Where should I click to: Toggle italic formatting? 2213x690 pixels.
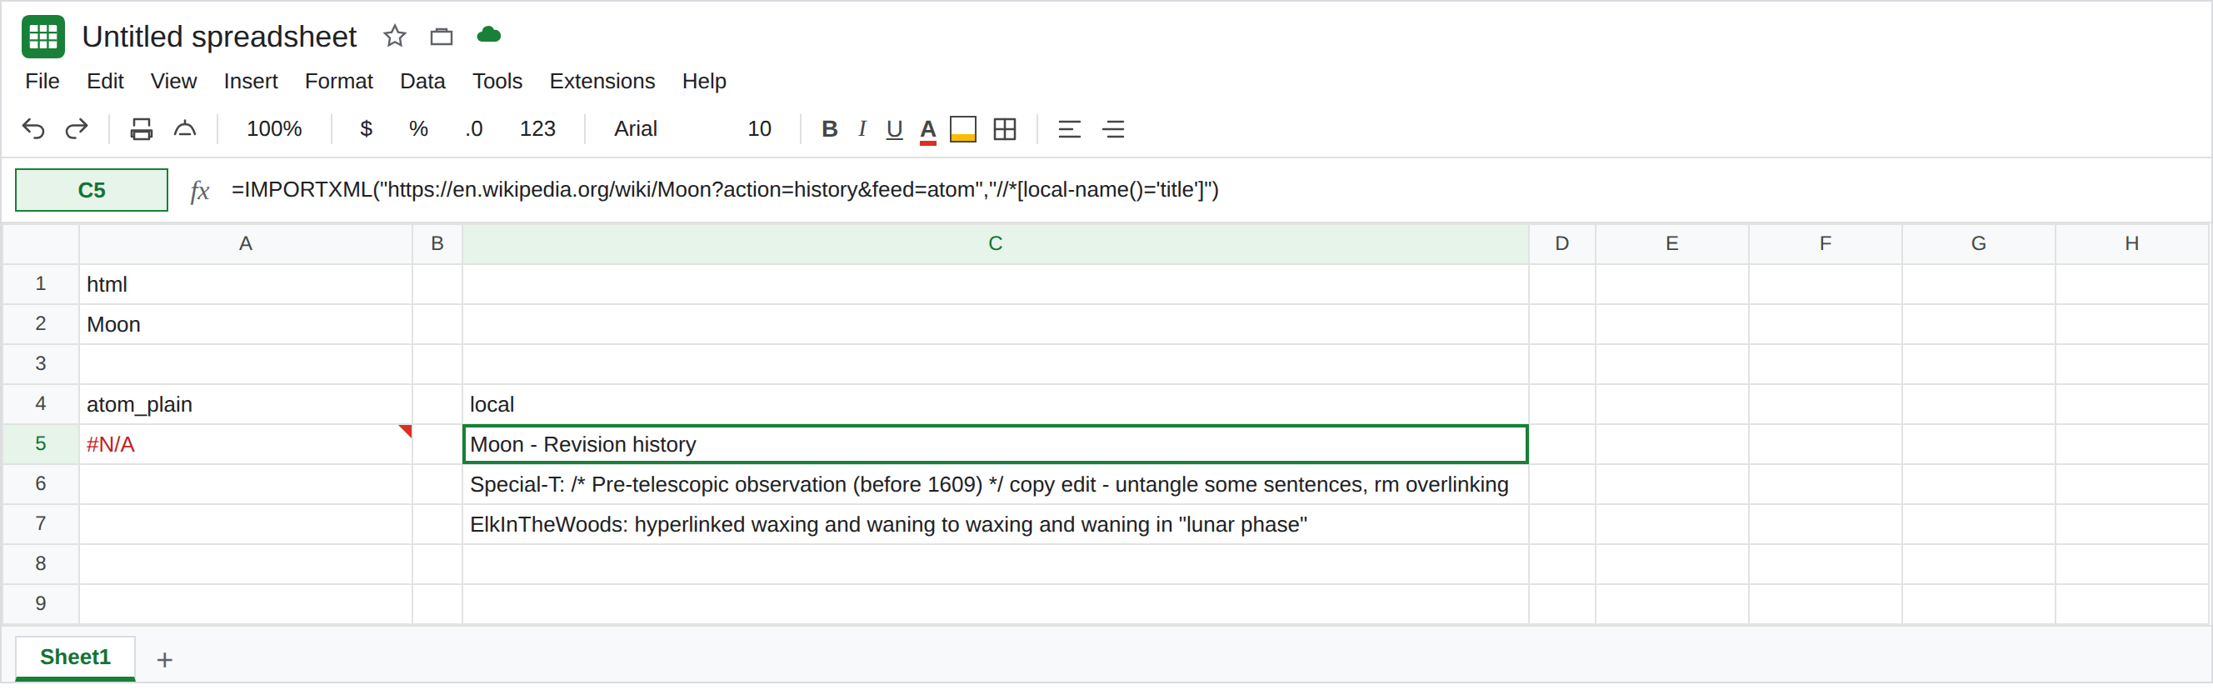(862, 129)
